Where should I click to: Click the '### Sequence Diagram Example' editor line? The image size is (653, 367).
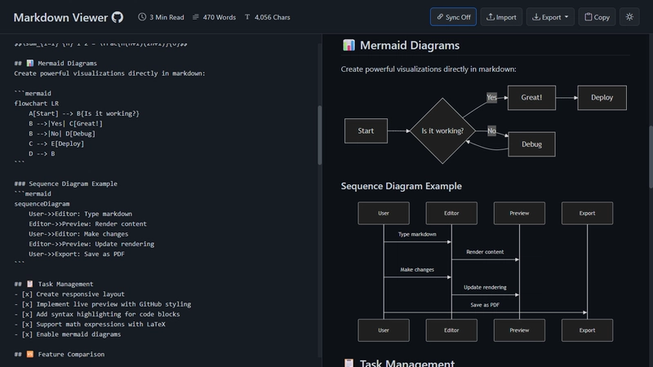[x=66, y=183]
